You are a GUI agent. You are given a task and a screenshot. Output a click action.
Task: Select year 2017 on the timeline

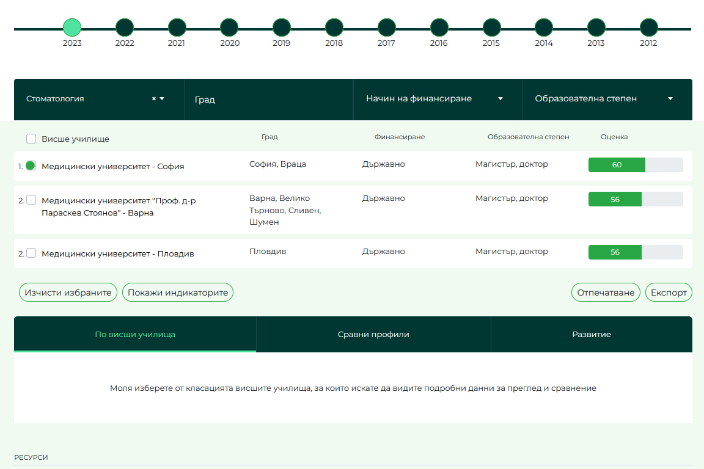(387, 28)
